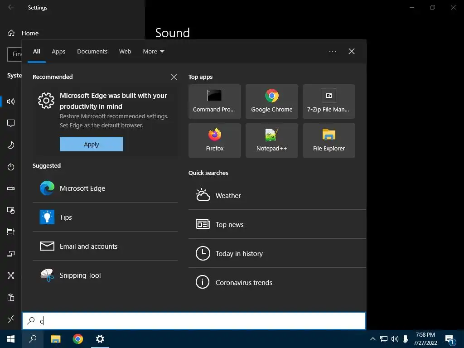Select Remote Desktop icon in sidebar

coord(11,319)
